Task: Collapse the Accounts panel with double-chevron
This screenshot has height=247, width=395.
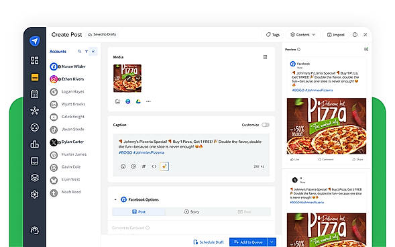Action: coord(93,52)
